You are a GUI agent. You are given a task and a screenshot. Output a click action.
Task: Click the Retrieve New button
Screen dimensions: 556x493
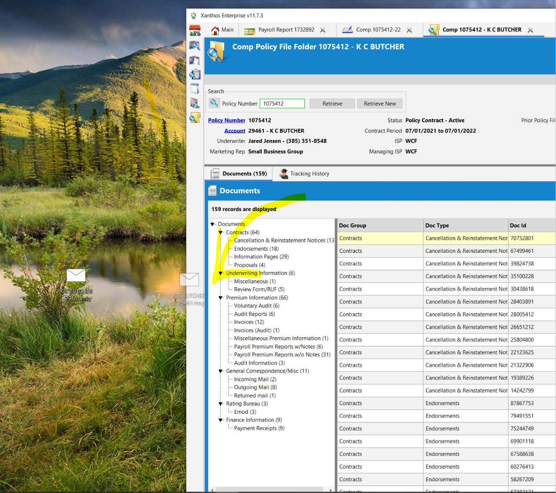pyautogui.click(x=380, y=104)
